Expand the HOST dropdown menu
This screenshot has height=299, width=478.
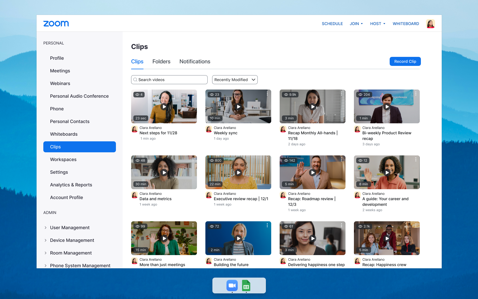(378, 24)
